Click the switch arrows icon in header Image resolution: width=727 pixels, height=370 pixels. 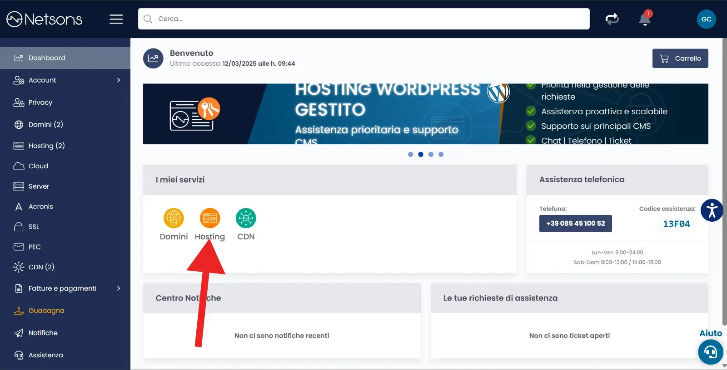tap(612, 19)
